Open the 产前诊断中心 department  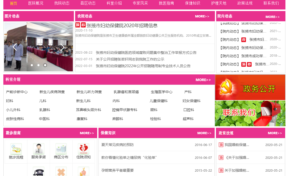[17, 92]
